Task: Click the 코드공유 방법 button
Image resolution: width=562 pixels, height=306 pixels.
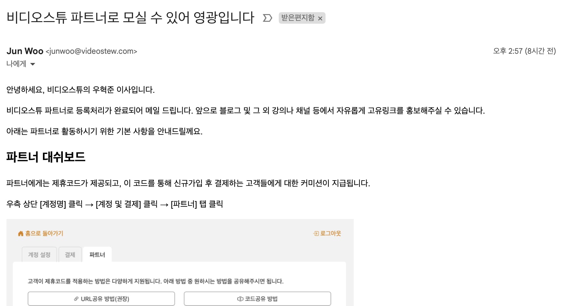Action: (257, 299)
